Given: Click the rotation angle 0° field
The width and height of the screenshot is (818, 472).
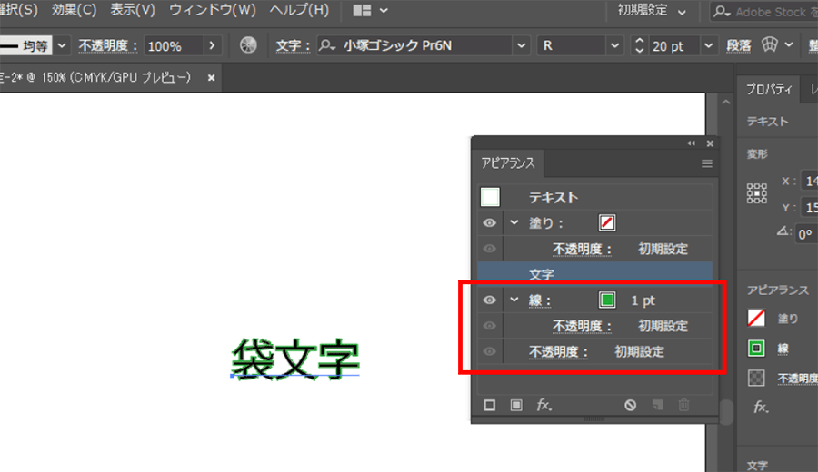Looking at the screenshot, I should (808, 234).
